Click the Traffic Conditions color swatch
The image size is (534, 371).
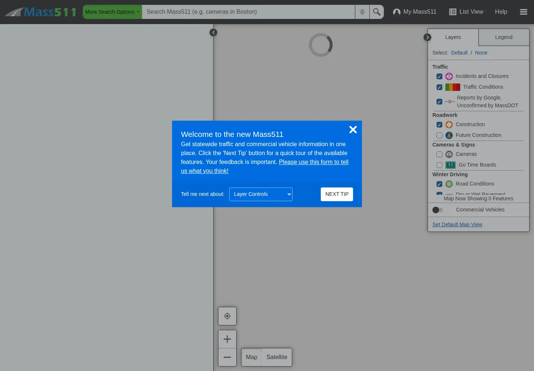pyautogui.click(x=453, y=87)
